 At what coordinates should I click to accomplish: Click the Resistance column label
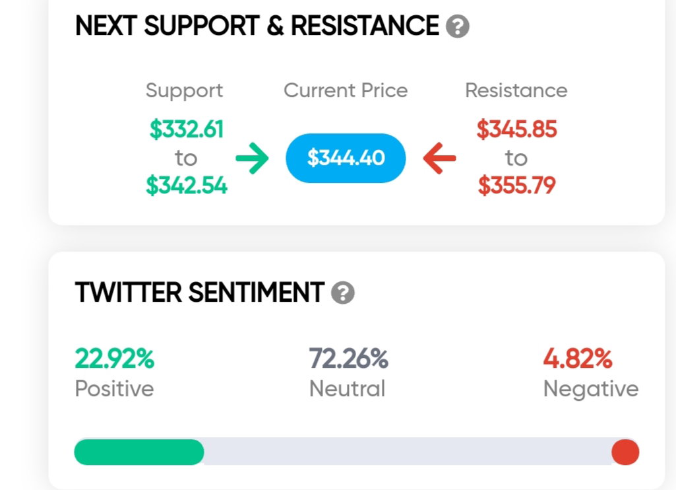pyautogui.click(x=516, y=90)
